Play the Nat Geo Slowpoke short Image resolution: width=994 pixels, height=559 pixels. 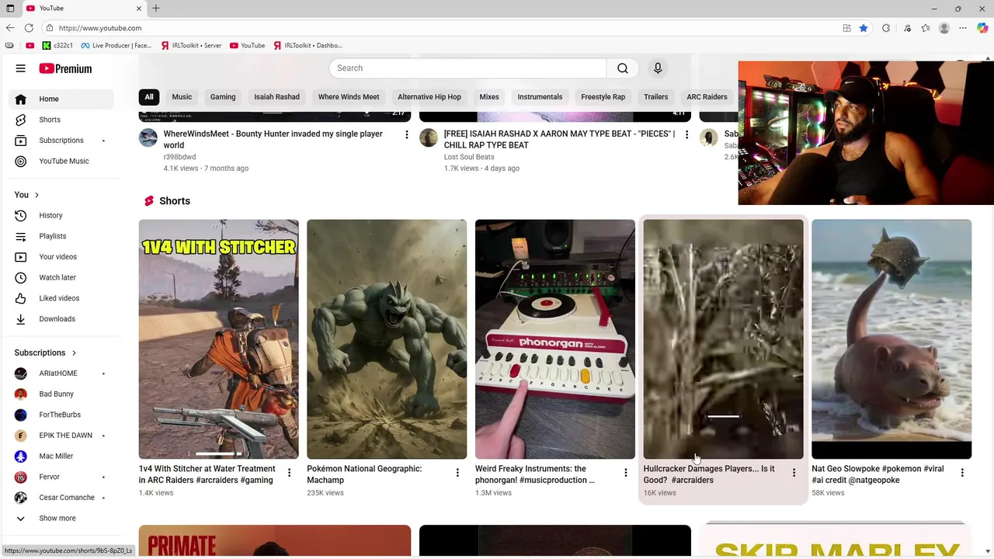(891, 339)
